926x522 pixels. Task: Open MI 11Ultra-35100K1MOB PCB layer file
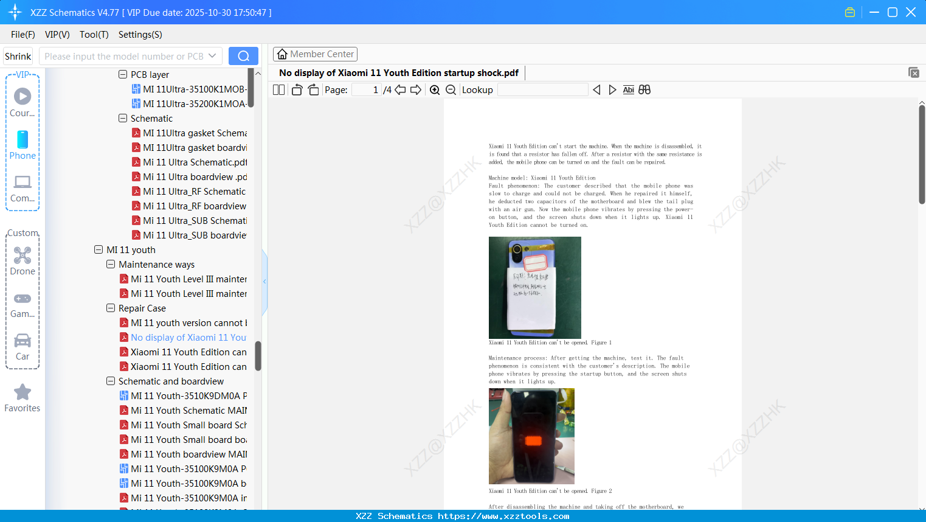[189, 89]
